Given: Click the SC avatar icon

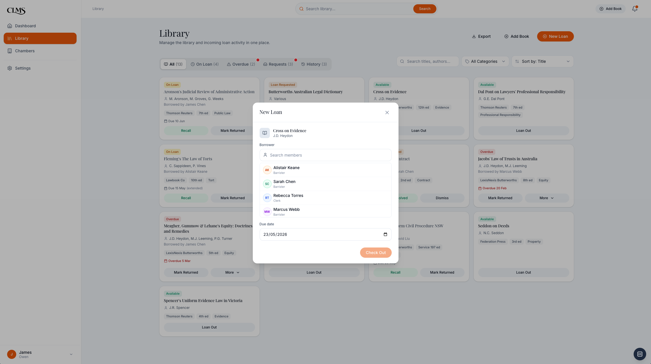Looking at the screenshot, I should [x=267, y=184].
